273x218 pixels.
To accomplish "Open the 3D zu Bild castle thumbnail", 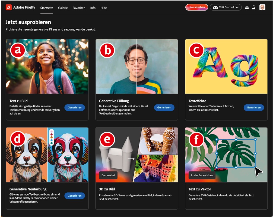I will click(x=137, y=155).
